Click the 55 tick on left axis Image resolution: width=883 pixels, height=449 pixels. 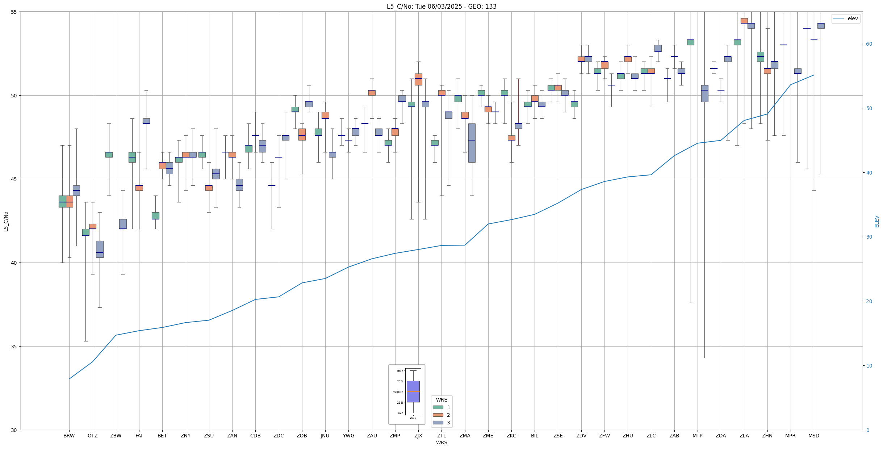tap(14, 12)
